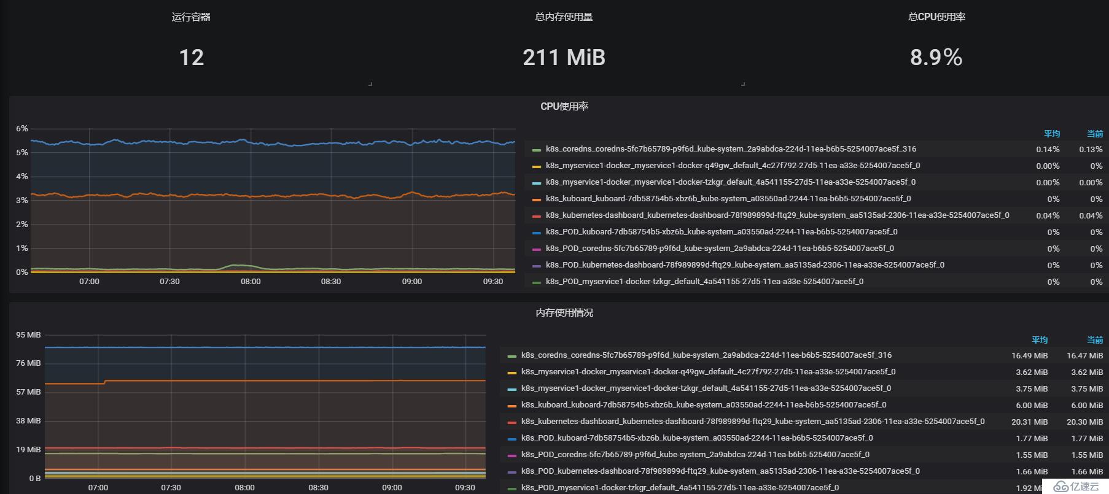1109x494 pixels.
Task: Click the magenta swatch of k8s_POD_coredns in memory legend
Action: (x=512, y=455)
